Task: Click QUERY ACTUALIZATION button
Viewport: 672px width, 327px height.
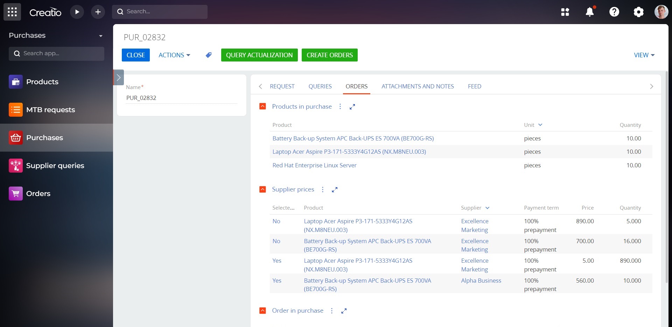Action: [259, 55]
